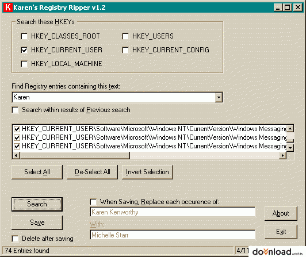
Task: Click the Search button
Action: (x=37, y=204)
